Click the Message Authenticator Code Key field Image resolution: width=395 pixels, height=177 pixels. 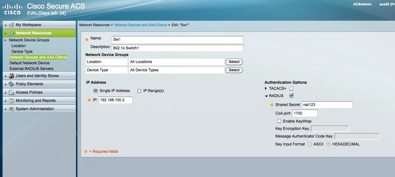(357, 136)
